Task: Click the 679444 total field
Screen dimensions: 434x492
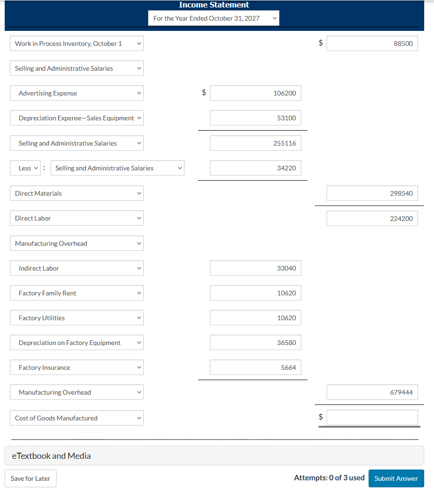Action: tap(372, 392)
